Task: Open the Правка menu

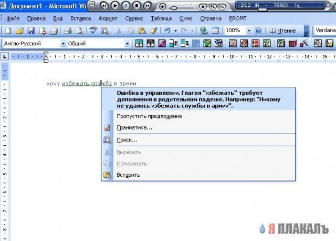Action: coord(36,18)
